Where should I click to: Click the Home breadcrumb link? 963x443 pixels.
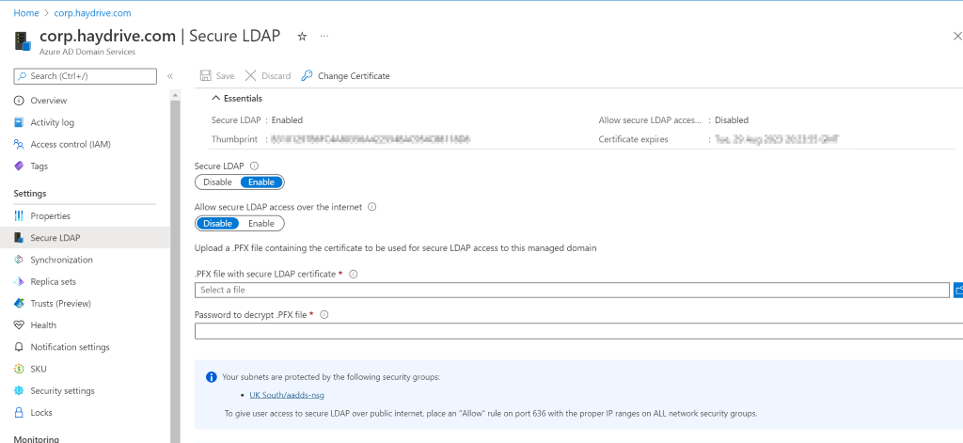coord(26,13)
